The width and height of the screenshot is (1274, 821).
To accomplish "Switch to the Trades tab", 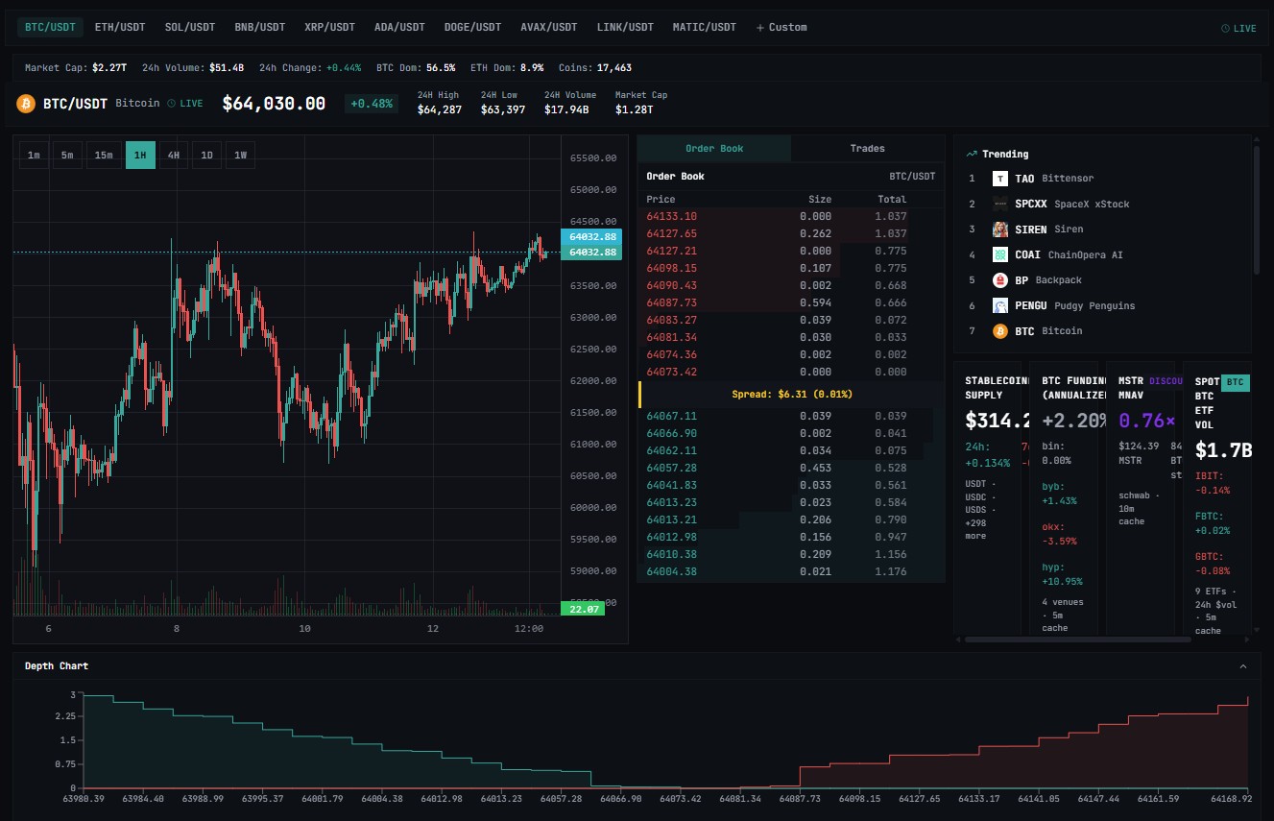I will [868, 149].
